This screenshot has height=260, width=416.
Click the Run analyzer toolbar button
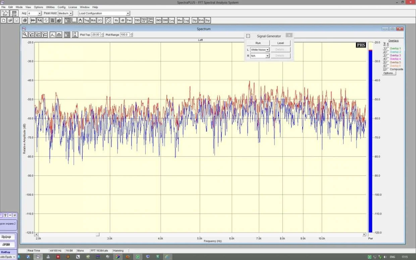click(5, 13)
